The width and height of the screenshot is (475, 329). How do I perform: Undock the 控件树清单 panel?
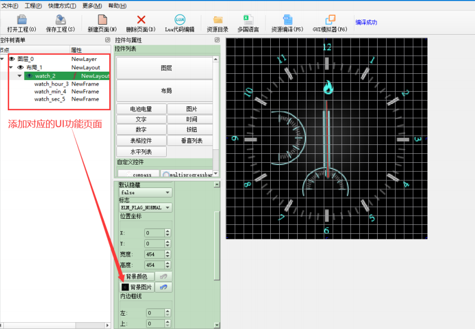tap(107, 40)
